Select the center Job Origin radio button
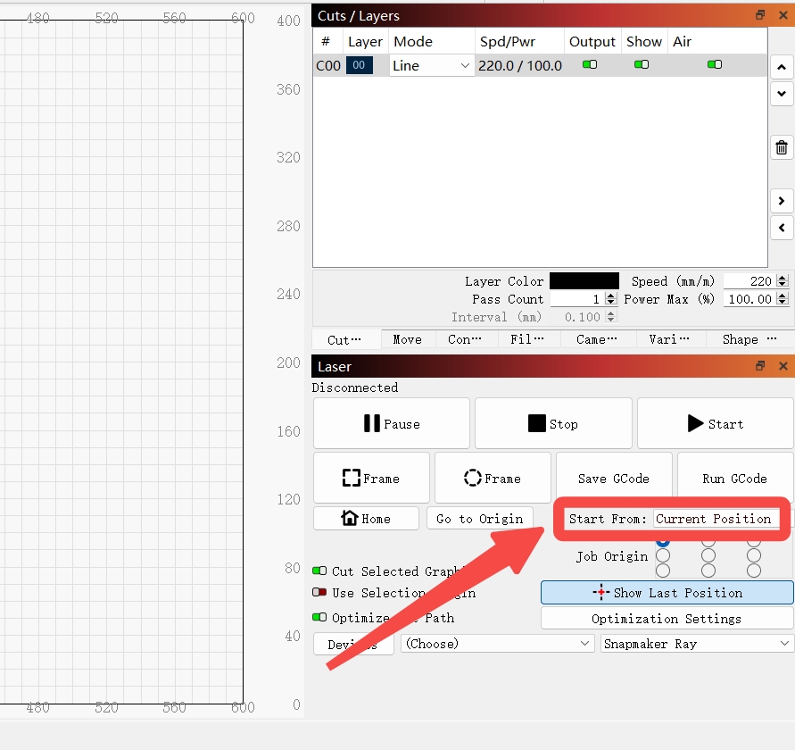The height and width of the screenshot is (750, 795). pyautogui.click(x=708, y=556)
